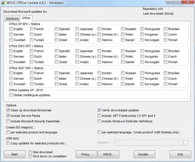This screenshot has width=195, height=162.
Task: Check Brazilian under Office 2003 SP3
Action: pos(166,51)
